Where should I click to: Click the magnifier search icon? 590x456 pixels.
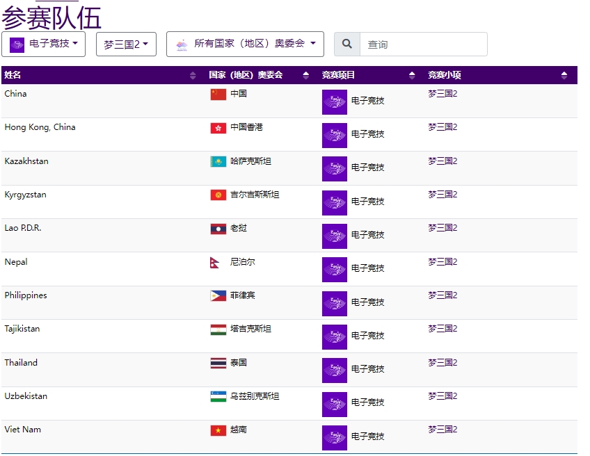(x=346, y=44)
